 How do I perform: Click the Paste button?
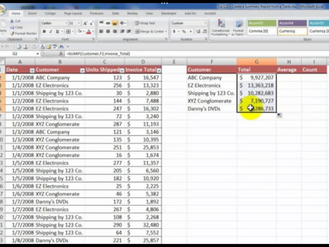click(x=3, y=27)
